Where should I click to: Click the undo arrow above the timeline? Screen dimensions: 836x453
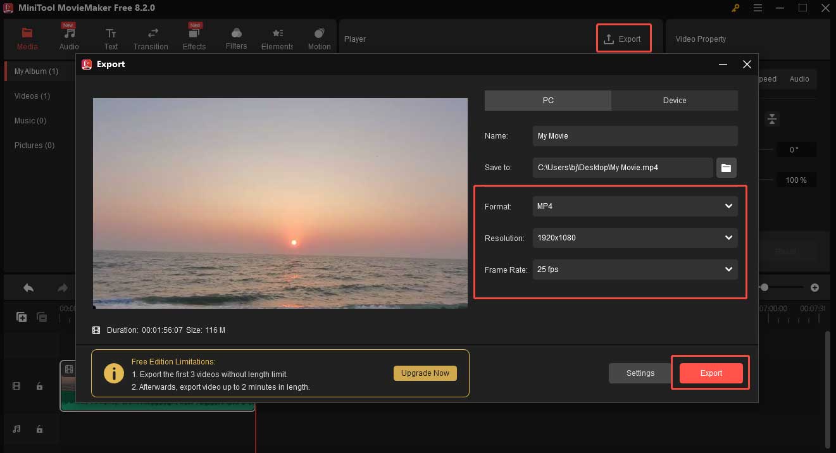click(x=28, y=288)
